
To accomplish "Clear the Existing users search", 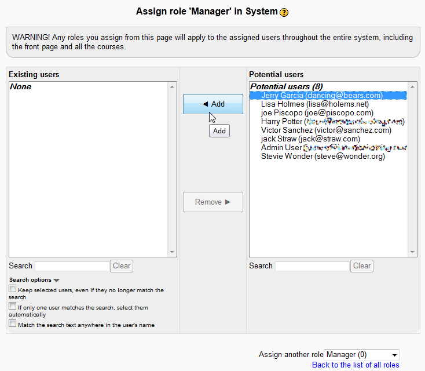I will coord(122,266).
